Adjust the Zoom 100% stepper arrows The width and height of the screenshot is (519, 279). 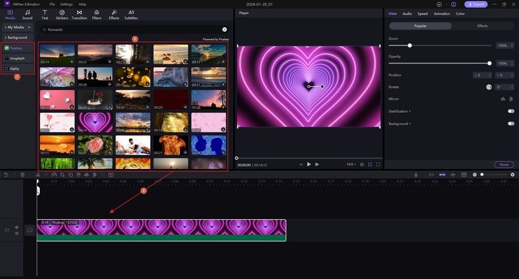point(512,46)
